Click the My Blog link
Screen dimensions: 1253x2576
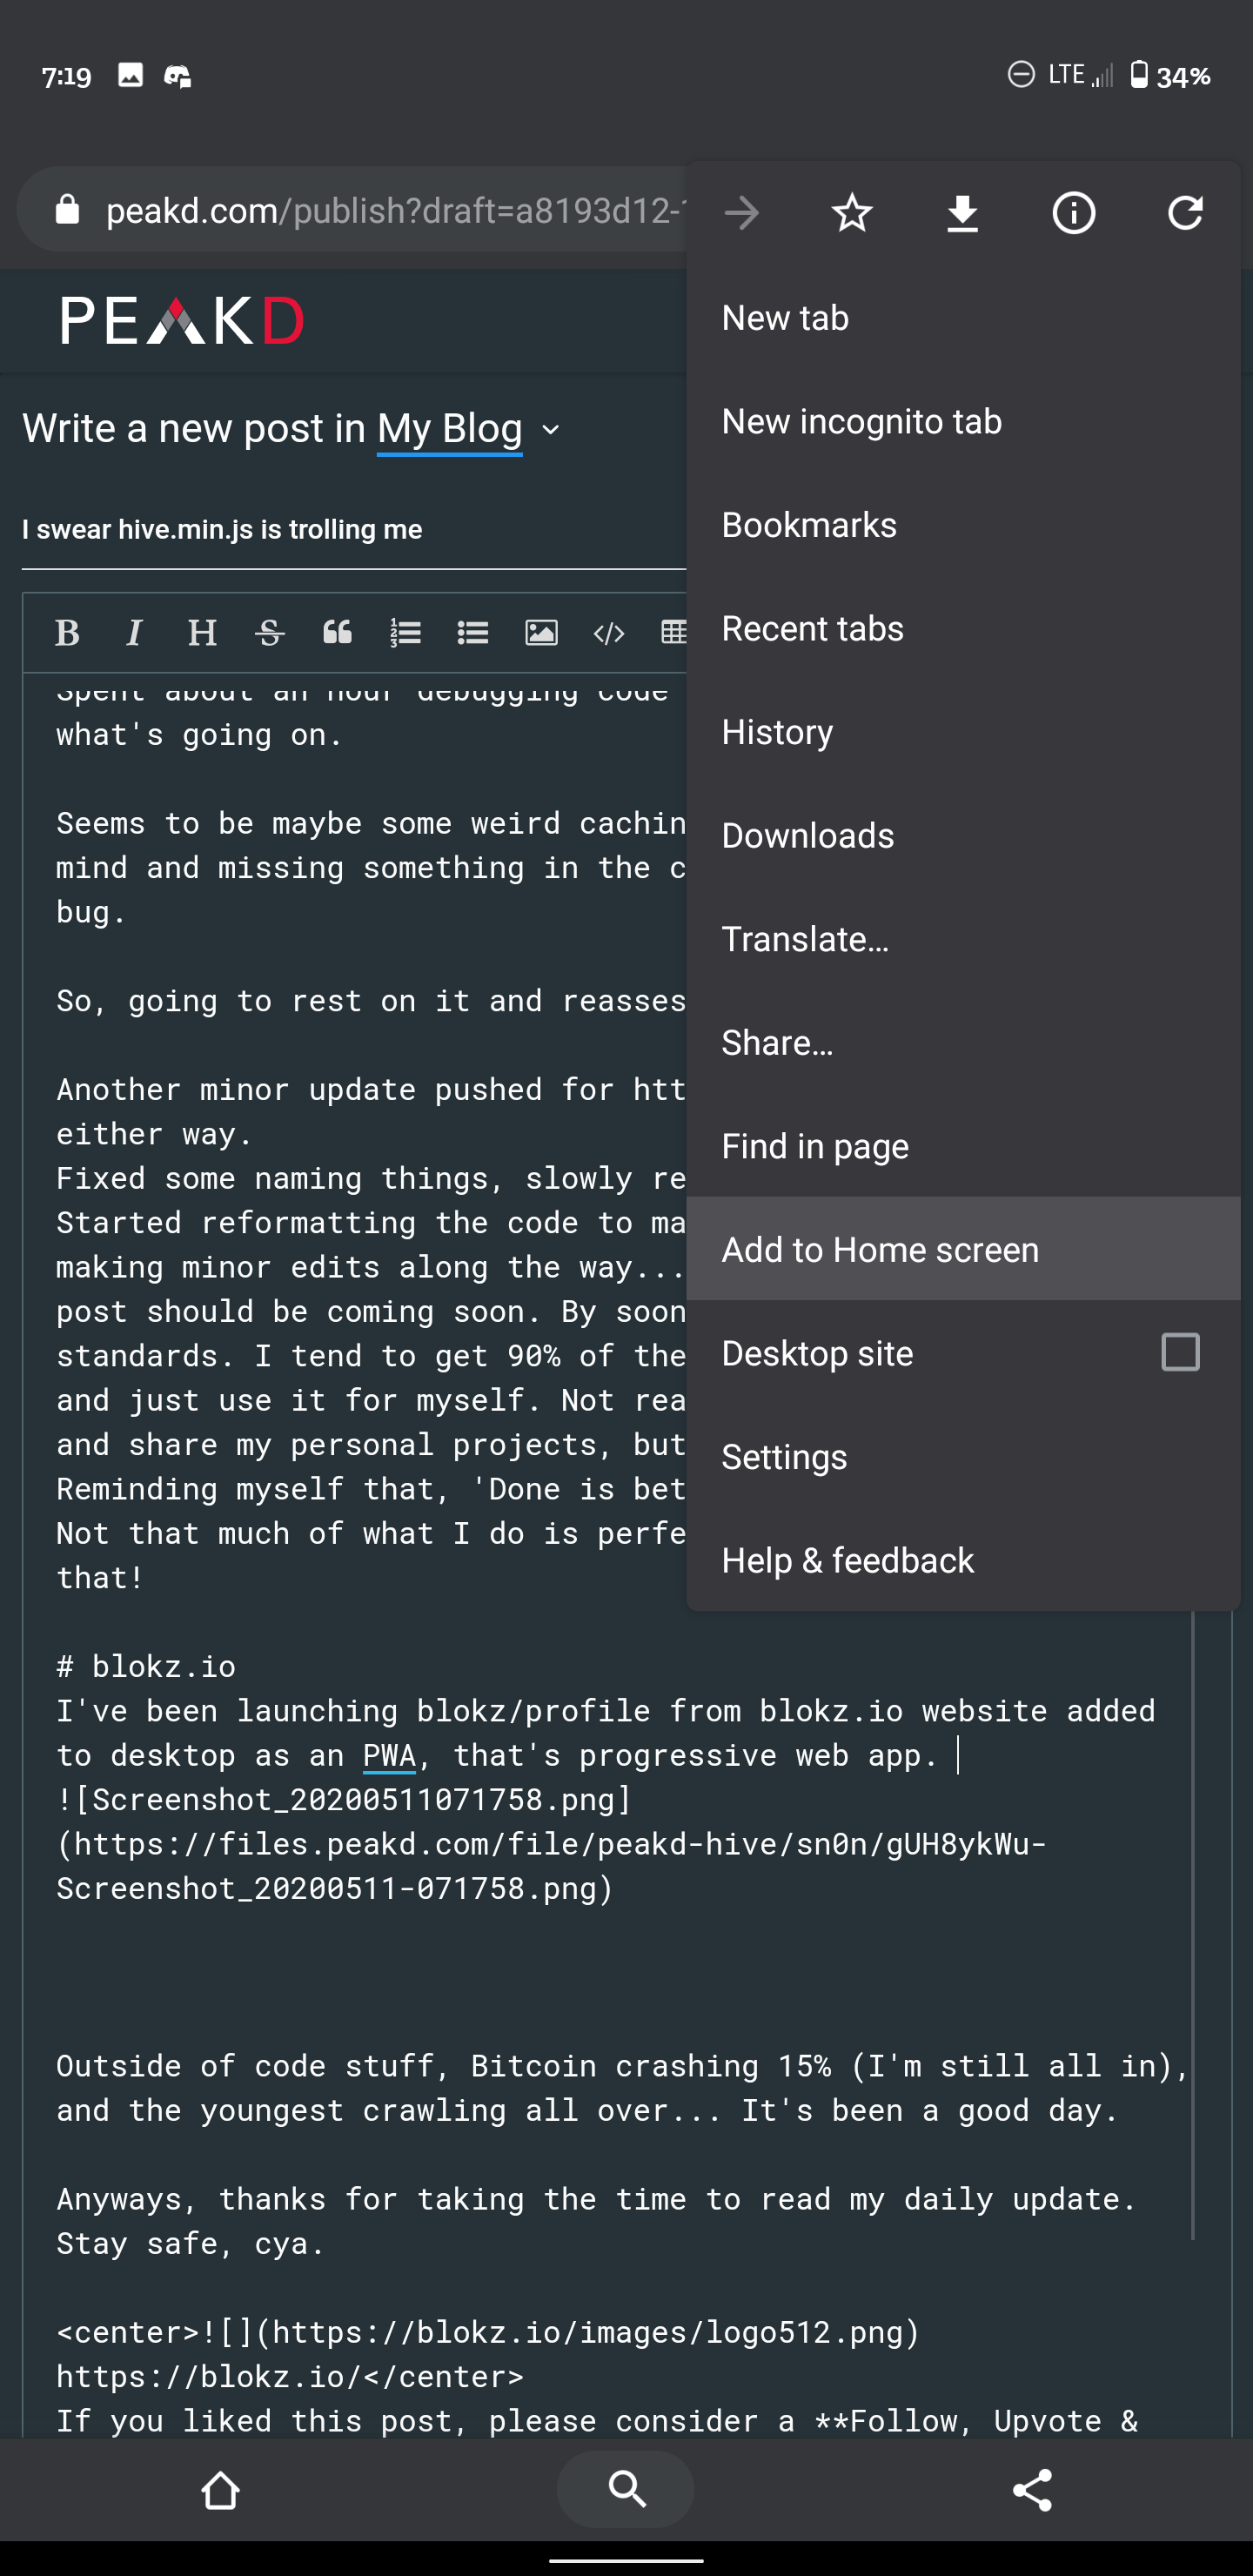[x=449, y=429]
